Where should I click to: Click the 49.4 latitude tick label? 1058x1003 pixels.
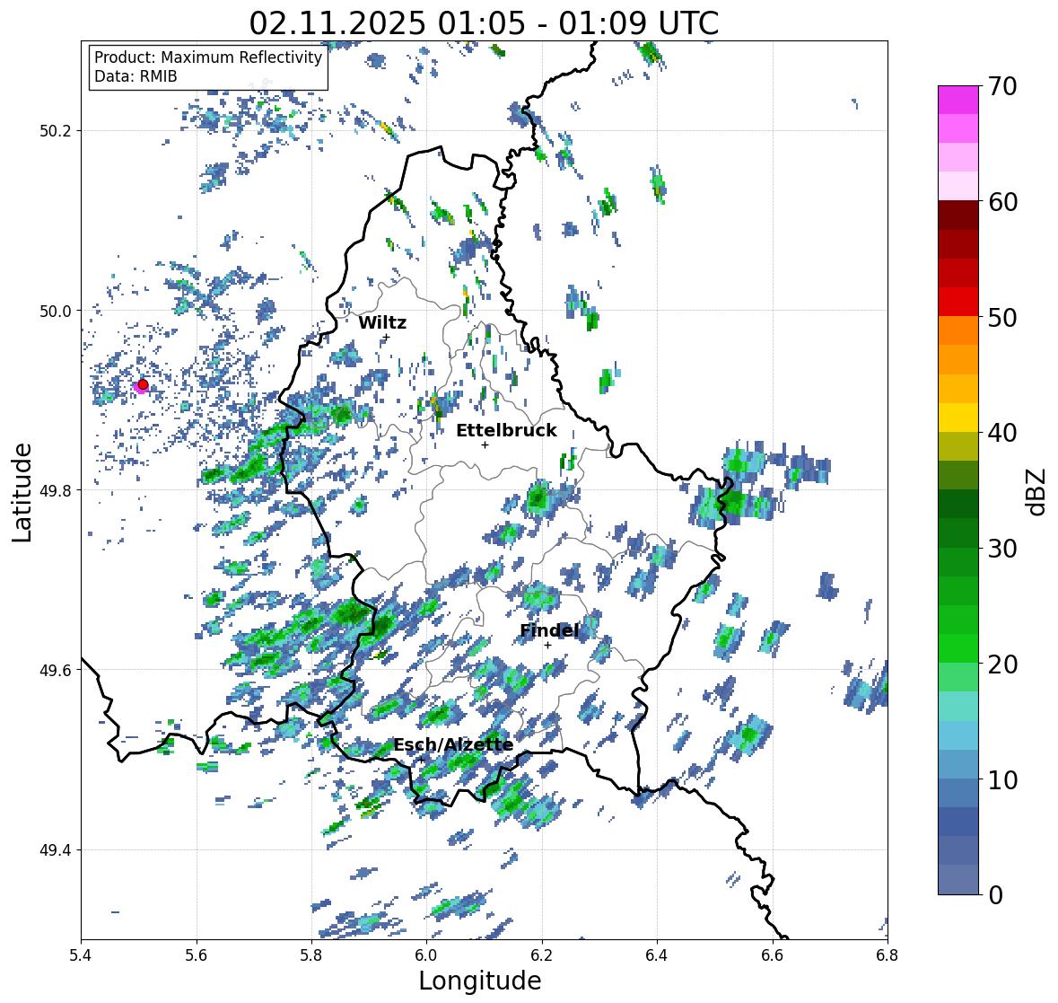pyautogui.click(x=56, y=850)
